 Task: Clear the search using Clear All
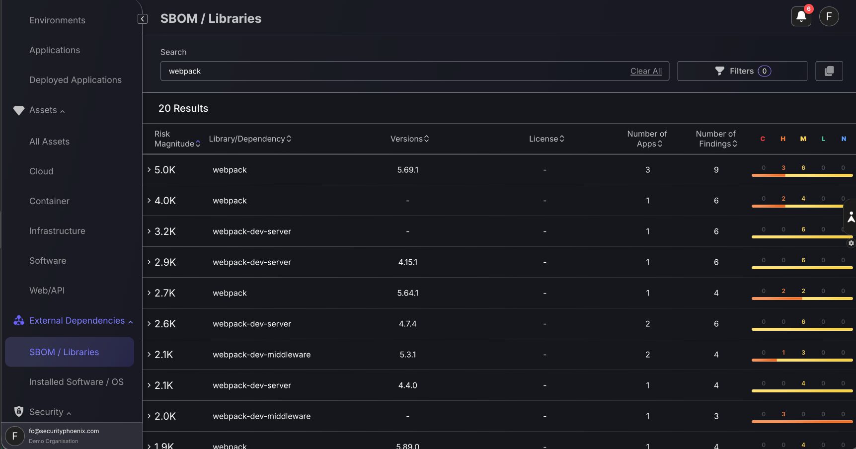[x=646, y=71]
